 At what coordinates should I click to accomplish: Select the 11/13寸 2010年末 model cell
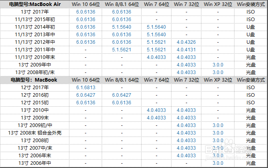coord(35,57)
